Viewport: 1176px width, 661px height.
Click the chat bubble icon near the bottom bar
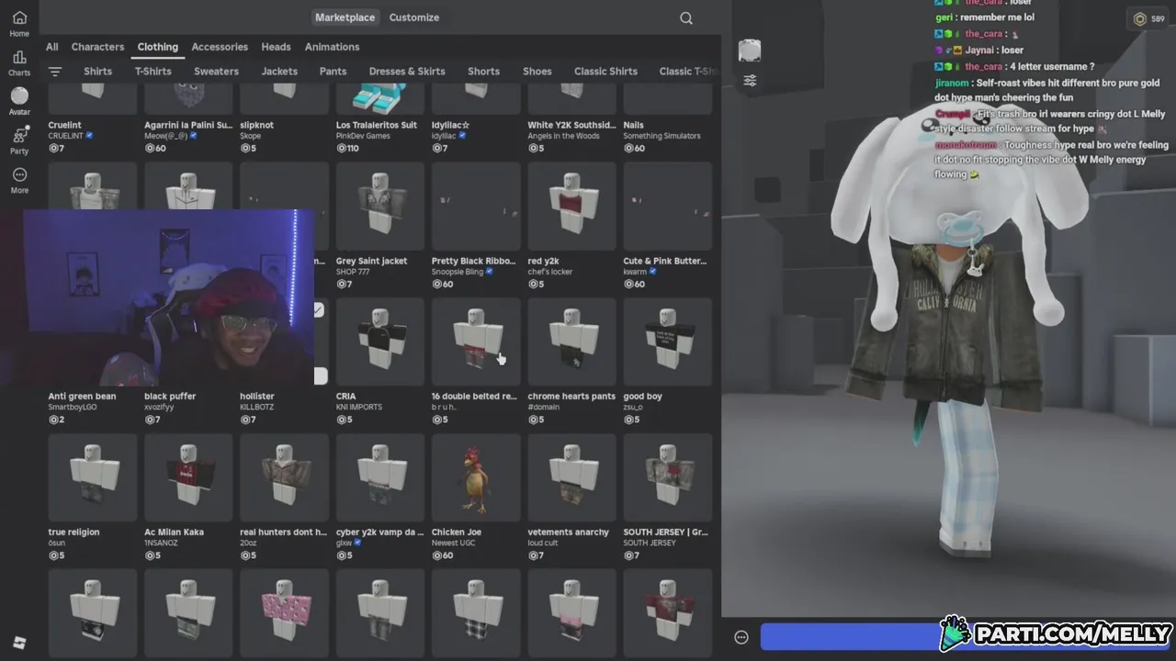pos(741,637)
